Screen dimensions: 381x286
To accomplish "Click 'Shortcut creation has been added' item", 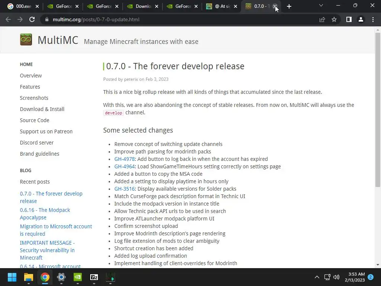I will [154, 248].
